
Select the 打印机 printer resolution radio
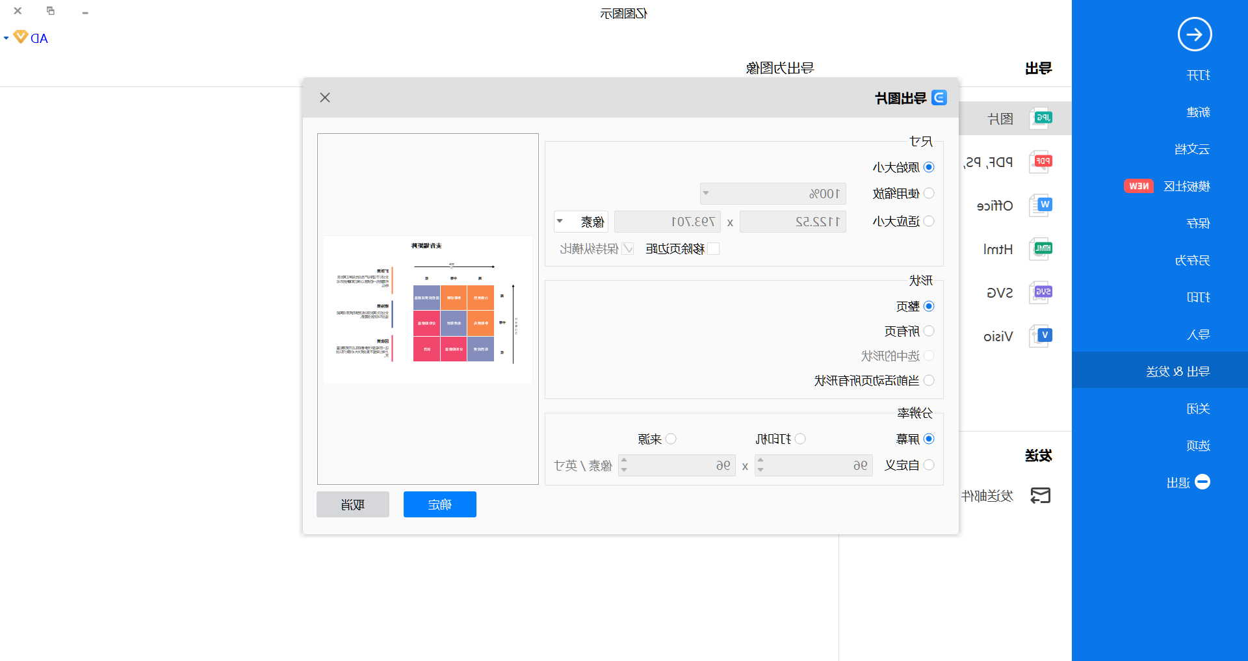pos(800,439)
